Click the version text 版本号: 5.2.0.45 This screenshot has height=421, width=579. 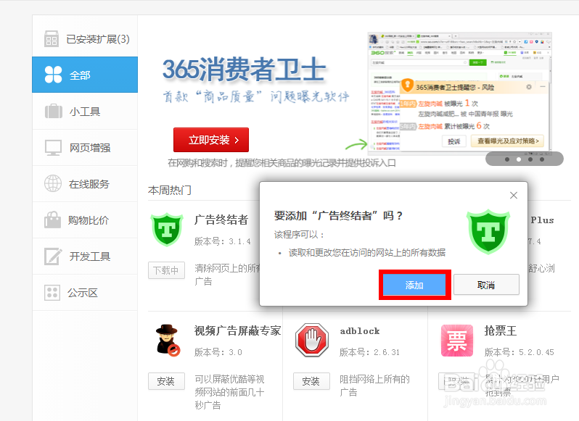click(520, 352)
